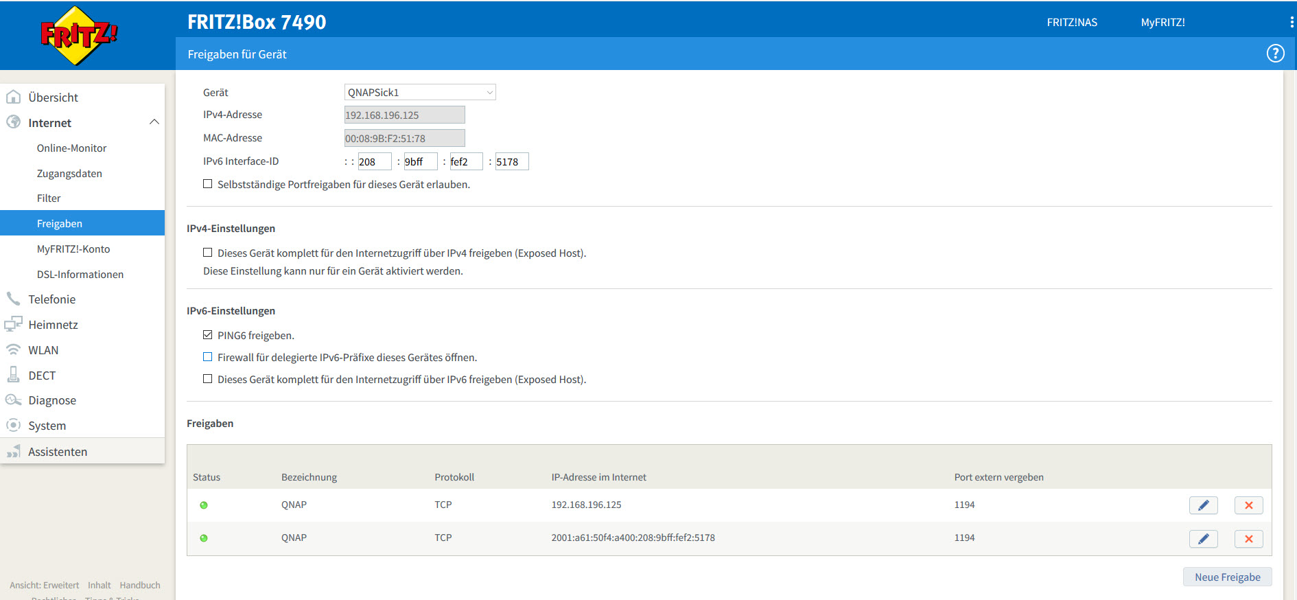The height and width of the screenshot is (600, 1297).
Task: Edit the IPv6 QNAP sharing entry
Action: point(1203,539)
